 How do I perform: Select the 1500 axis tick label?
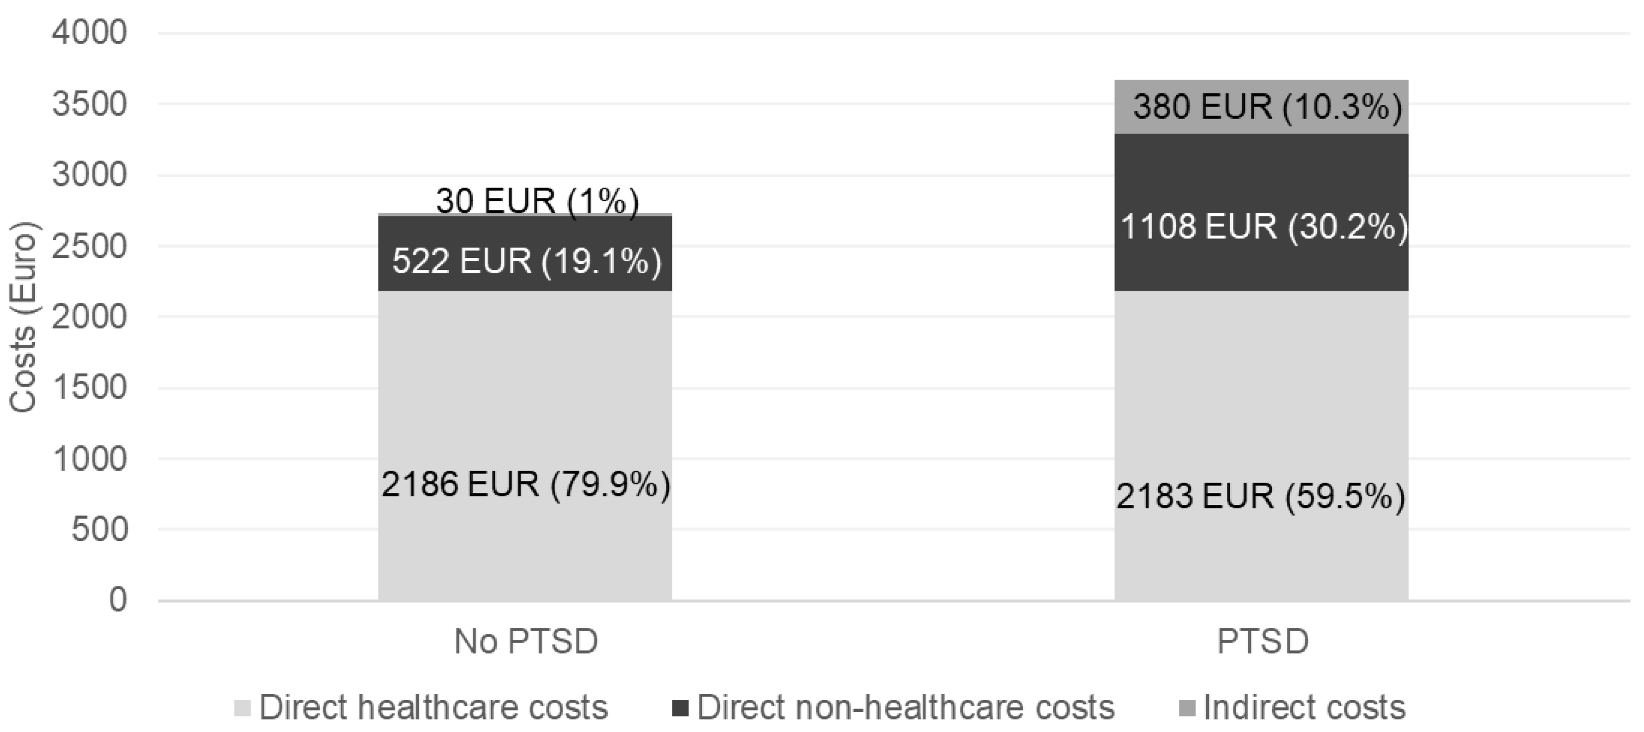(x=90, y=388)
